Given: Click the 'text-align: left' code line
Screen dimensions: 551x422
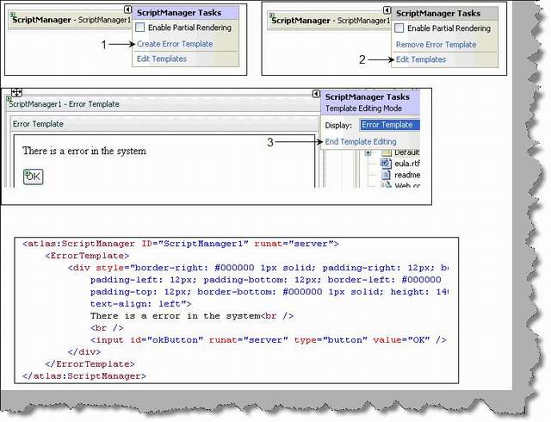Looking at the screenshot, I should (x=140, y=303).
